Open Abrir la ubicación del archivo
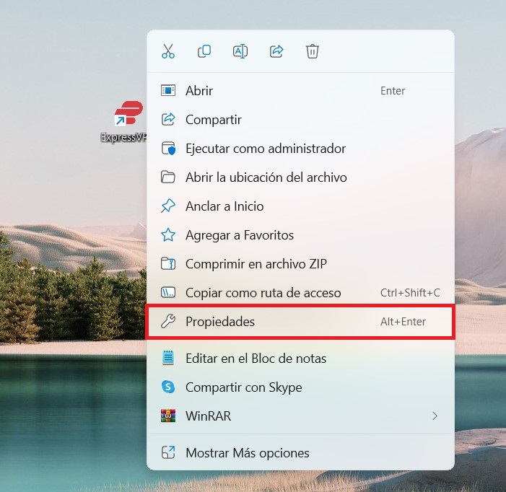This screenshot has height=492, width=506. [300, 177]
